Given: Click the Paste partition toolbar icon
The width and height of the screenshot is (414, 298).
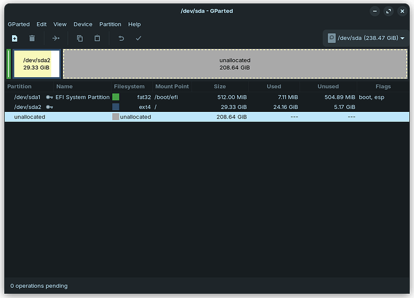Looking at the screenshot, I should point(97,38).
